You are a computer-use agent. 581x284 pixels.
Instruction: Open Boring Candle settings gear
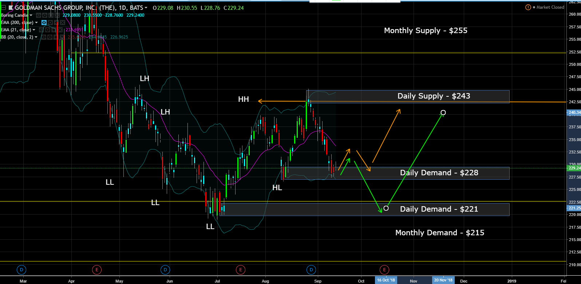[x=45, y=15]
